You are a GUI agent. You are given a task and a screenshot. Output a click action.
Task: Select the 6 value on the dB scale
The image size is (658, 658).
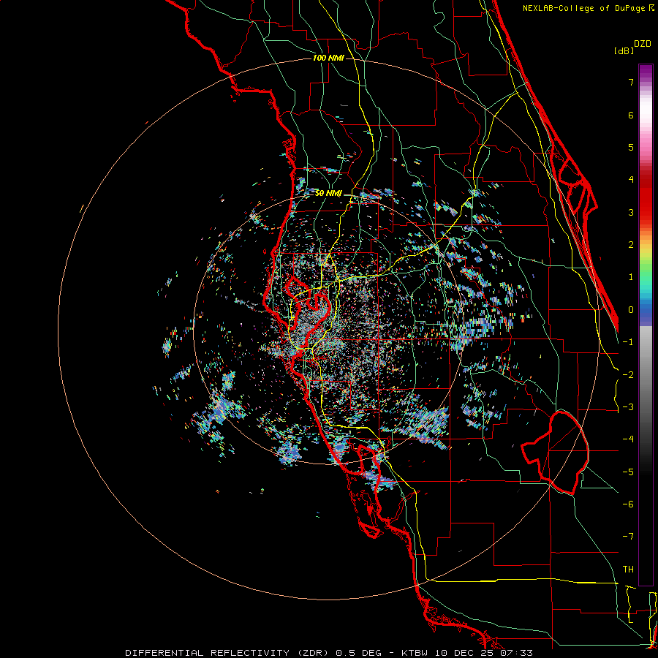click(631, 115)
